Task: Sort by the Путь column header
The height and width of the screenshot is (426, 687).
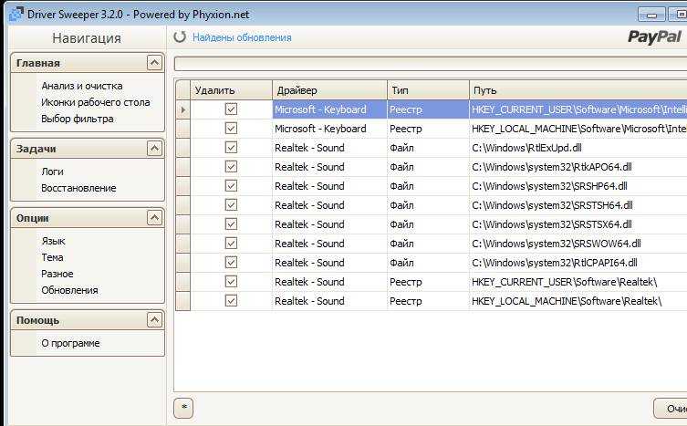Action: [578, 90]
